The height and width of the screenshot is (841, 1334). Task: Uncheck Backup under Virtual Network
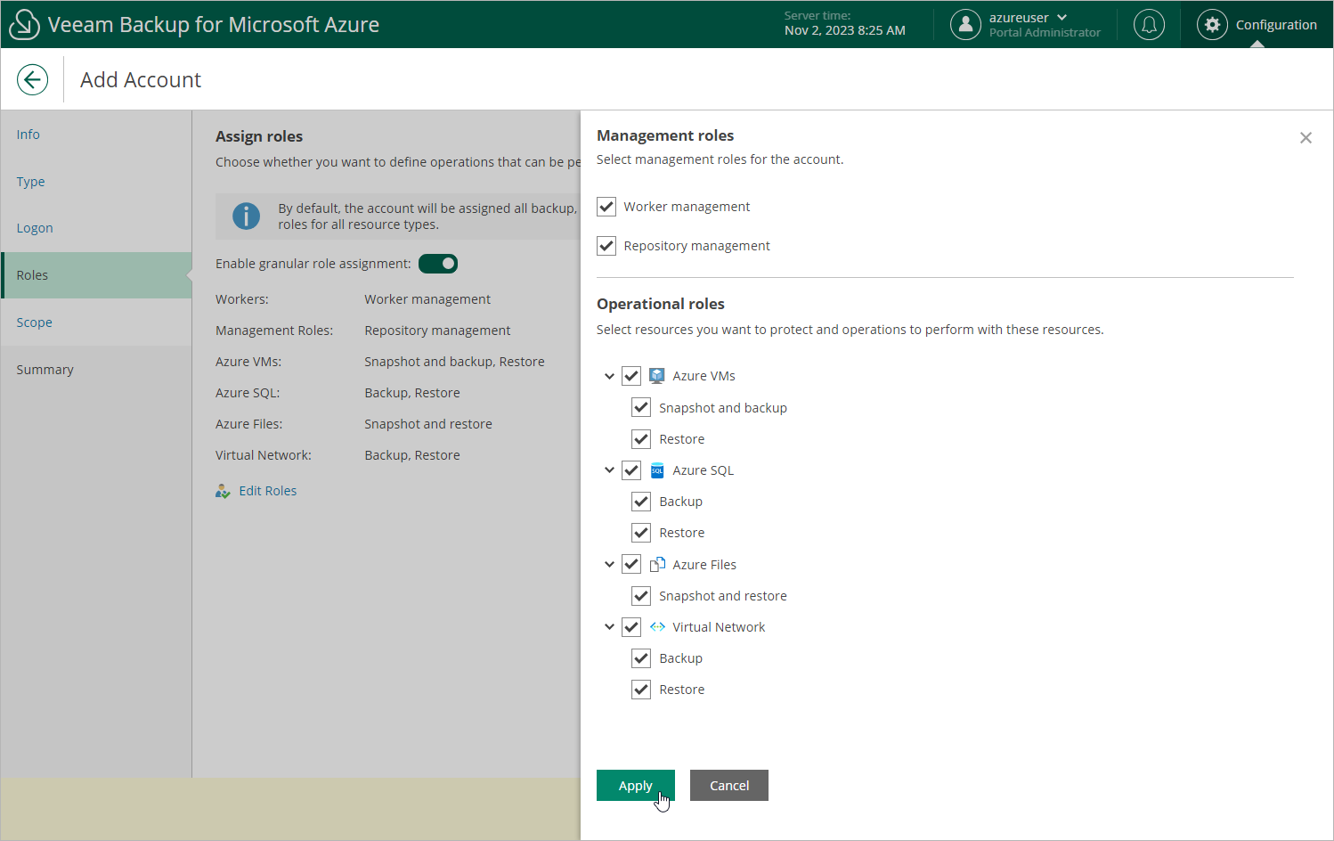point(641,657)
